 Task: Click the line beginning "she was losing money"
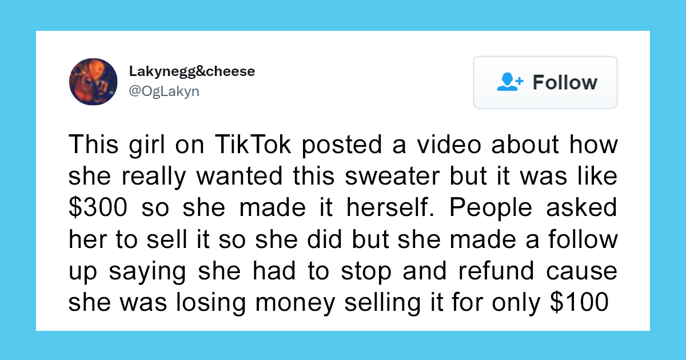tap(340, 303)
